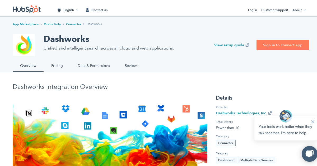Click Sign in to connect app

[283, 45]
